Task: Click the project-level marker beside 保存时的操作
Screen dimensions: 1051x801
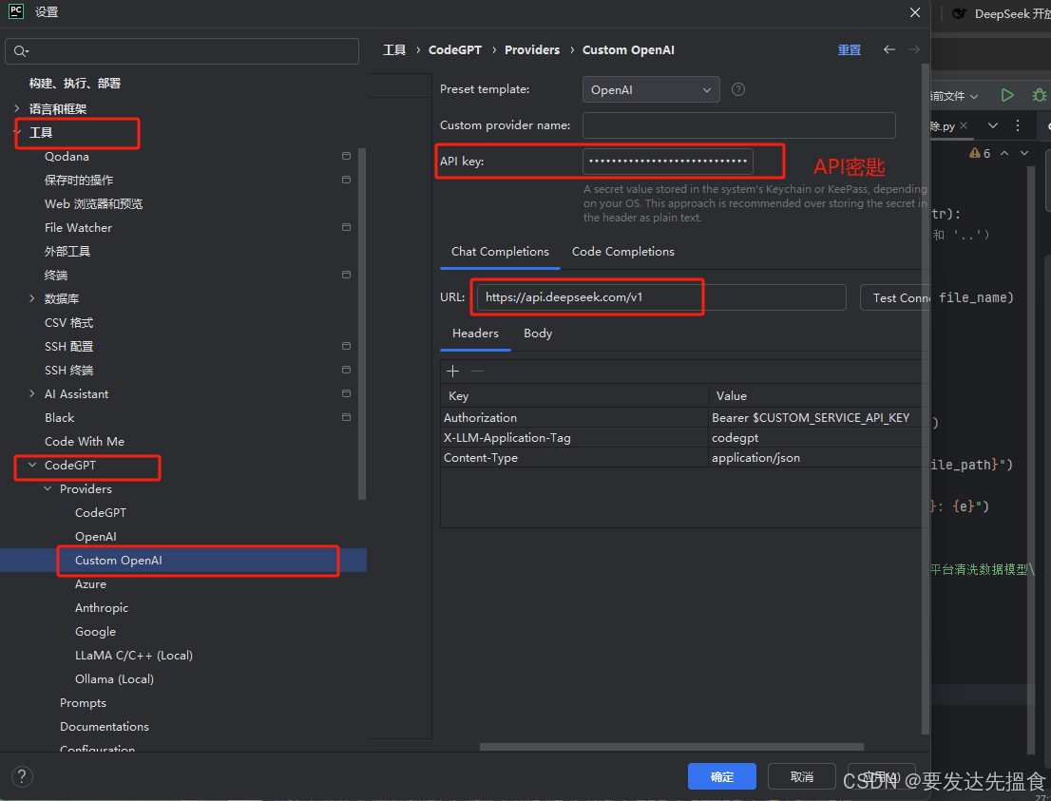Action: click(346, 180)
